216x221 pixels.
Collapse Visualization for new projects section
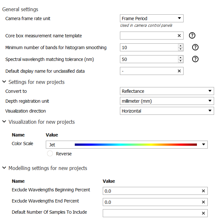coord(4,122)
